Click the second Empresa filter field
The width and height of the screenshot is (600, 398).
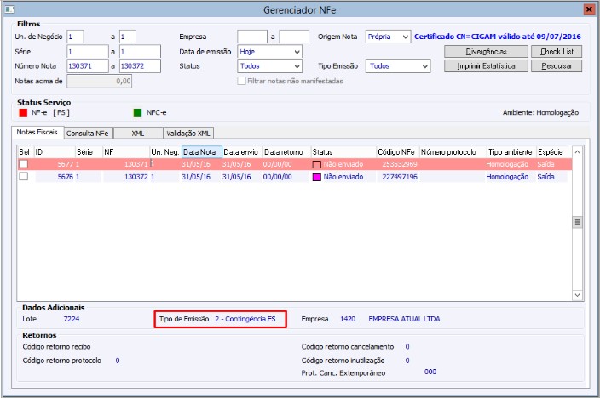click(294, 37)
